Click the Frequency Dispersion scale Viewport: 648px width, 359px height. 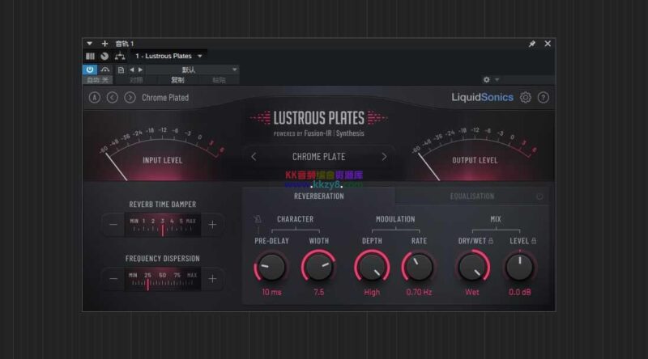[163, 280]
